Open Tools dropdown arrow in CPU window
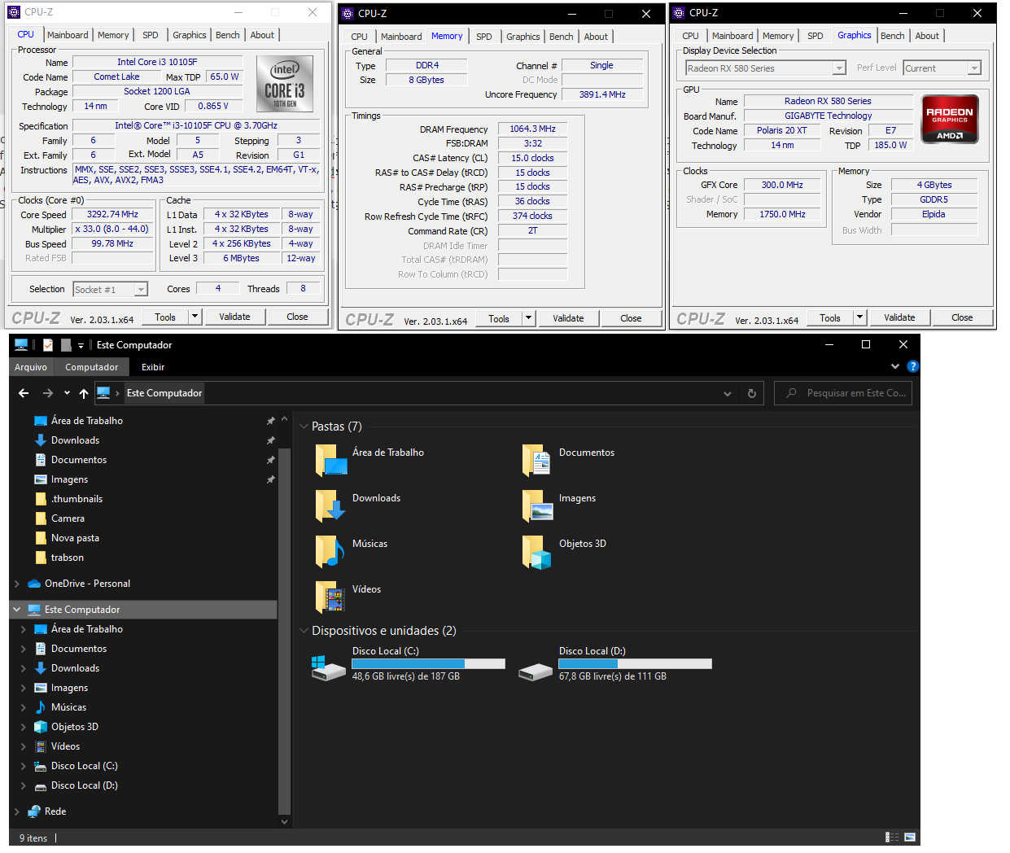The height and width of the screenshot is (853, 1010). point(195,317)
